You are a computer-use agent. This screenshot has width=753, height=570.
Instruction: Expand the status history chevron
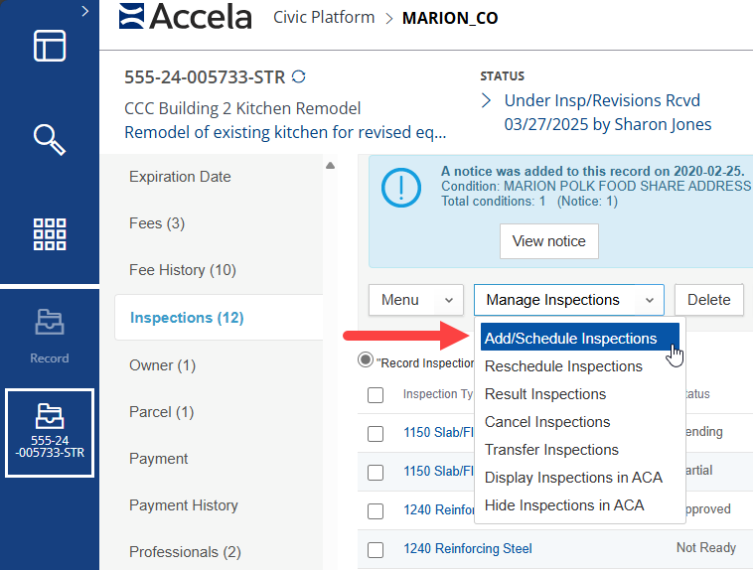point(487,100)
